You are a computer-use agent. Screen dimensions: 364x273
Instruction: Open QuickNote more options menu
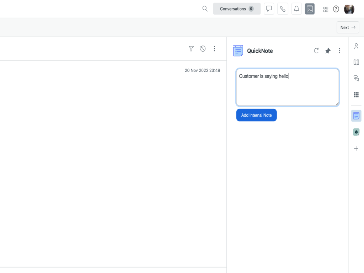point(339,51)
